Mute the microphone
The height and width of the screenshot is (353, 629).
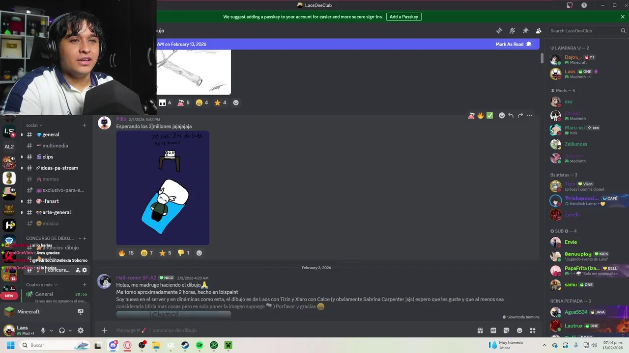tap(43, 330)
